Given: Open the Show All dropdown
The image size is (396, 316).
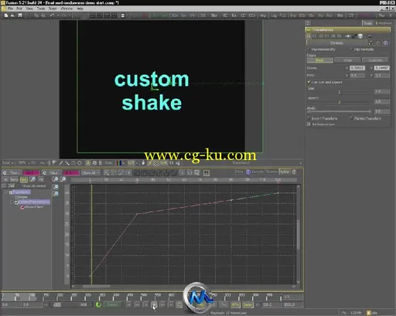Looking at the screenshot, I should (90, 173).
